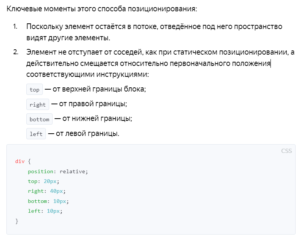
Task: Click the 'bottom' inline code label
Action: pyautogui.click(x=39, y=119)
